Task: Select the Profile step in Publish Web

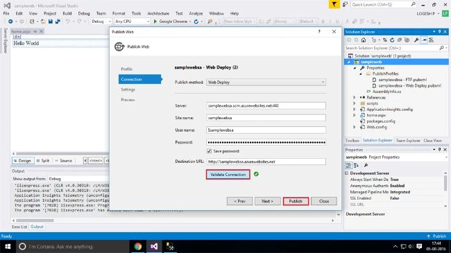Action: (126, 69)
